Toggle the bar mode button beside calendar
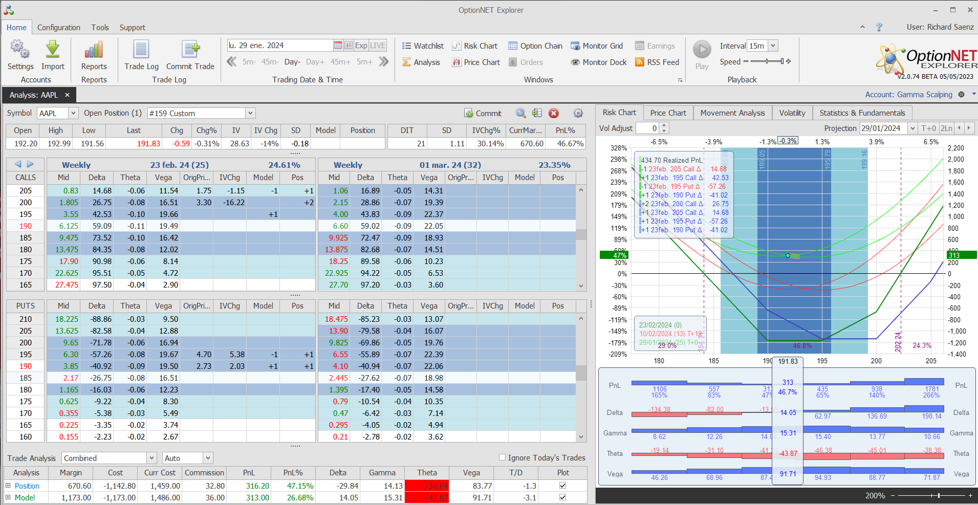978x505 pixels. point(349,45)
